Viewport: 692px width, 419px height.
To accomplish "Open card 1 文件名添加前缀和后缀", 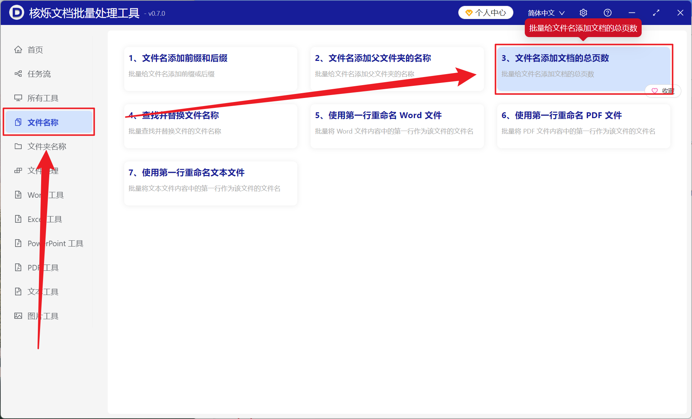I will tap(211, 69).
